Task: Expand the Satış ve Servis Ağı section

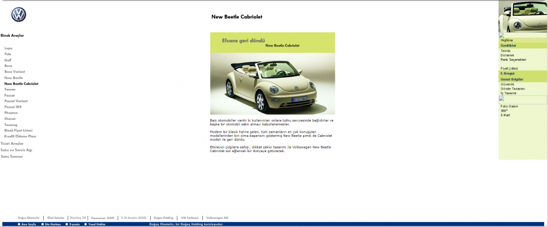Action: tap(16, 150)
